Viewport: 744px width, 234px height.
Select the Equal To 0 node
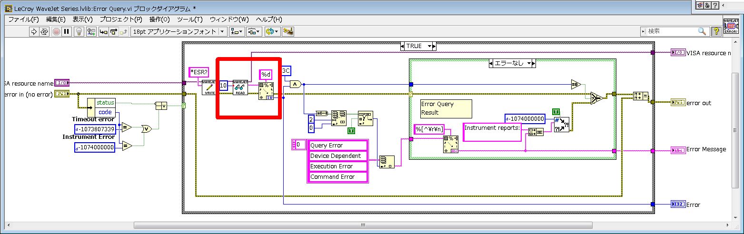576,84
